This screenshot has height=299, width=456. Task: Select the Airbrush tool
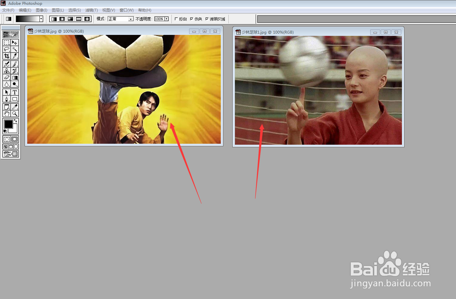[7, 64]
